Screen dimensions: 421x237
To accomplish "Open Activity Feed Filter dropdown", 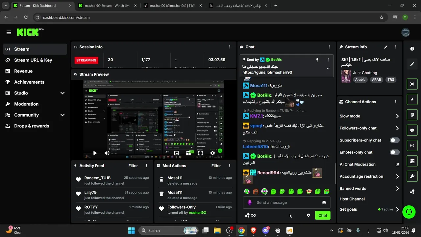I will click(133, 166).
